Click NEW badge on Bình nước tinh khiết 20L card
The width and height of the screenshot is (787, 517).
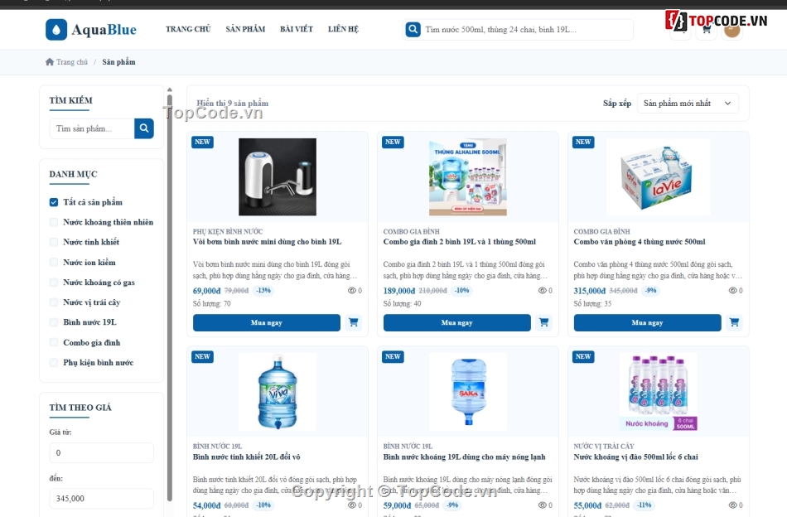(202, 357)
